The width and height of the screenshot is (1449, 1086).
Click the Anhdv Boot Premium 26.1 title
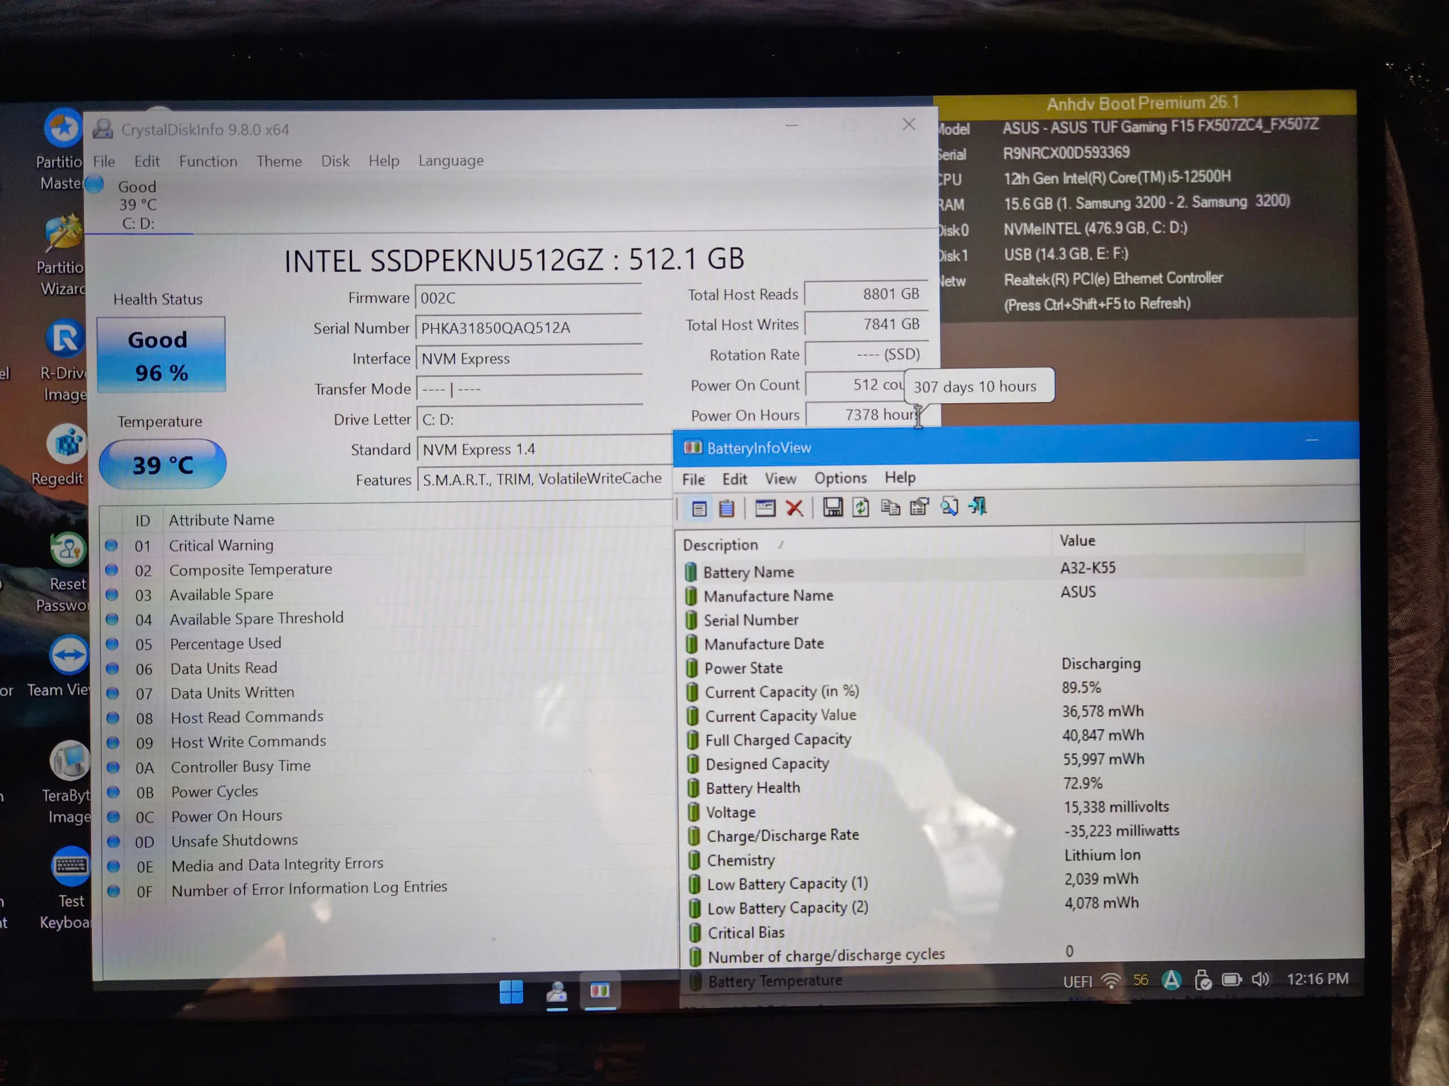[1142, 103]
